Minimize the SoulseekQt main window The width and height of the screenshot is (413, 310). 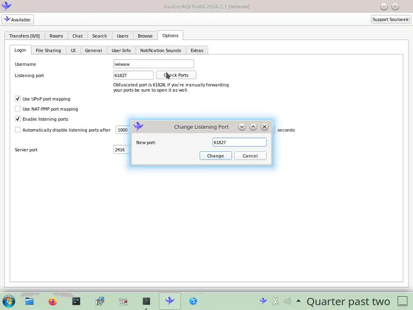pyautogui.click(x=384, y=6)
